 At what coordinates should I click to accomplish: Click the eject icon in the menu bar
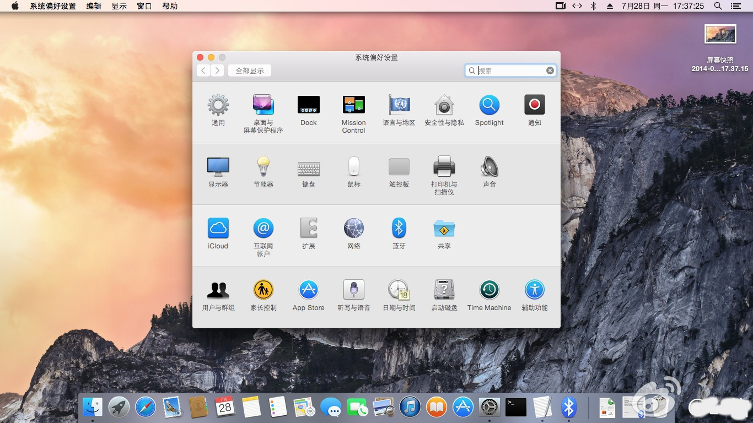610,6
